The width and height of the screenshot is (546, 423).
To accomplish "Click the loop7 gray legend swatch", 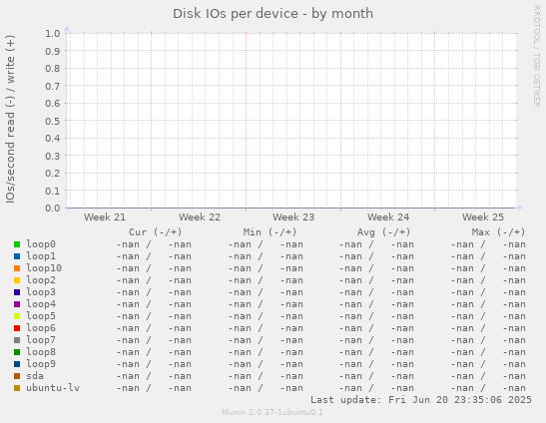I will (17, 340).
